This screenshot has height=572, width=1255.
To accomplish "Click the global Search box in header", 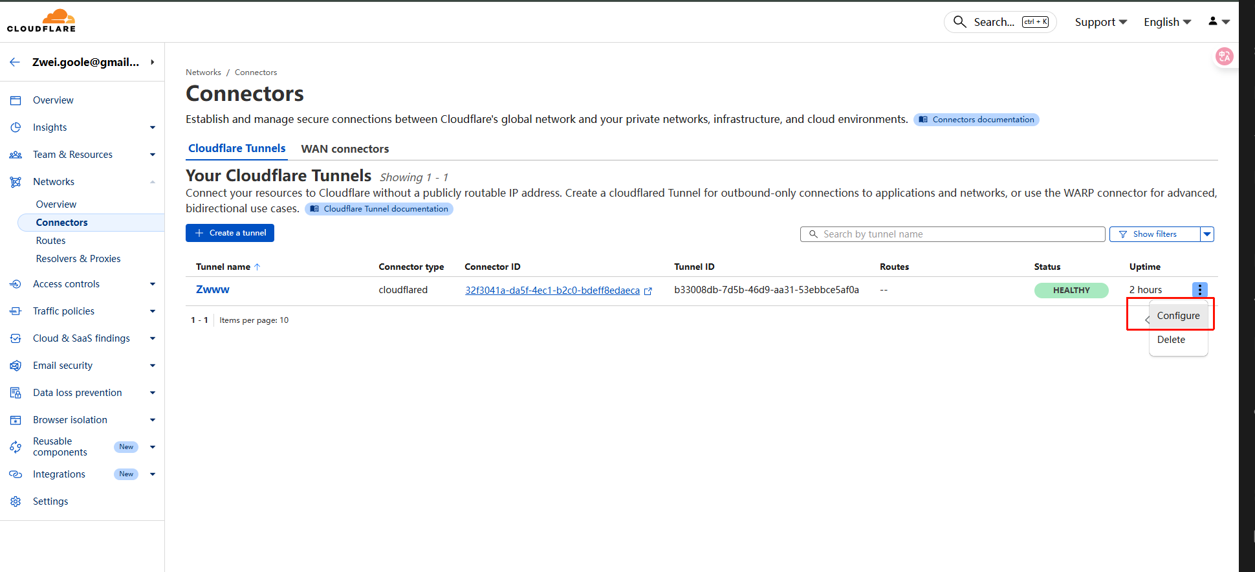I will point(1000,22).
